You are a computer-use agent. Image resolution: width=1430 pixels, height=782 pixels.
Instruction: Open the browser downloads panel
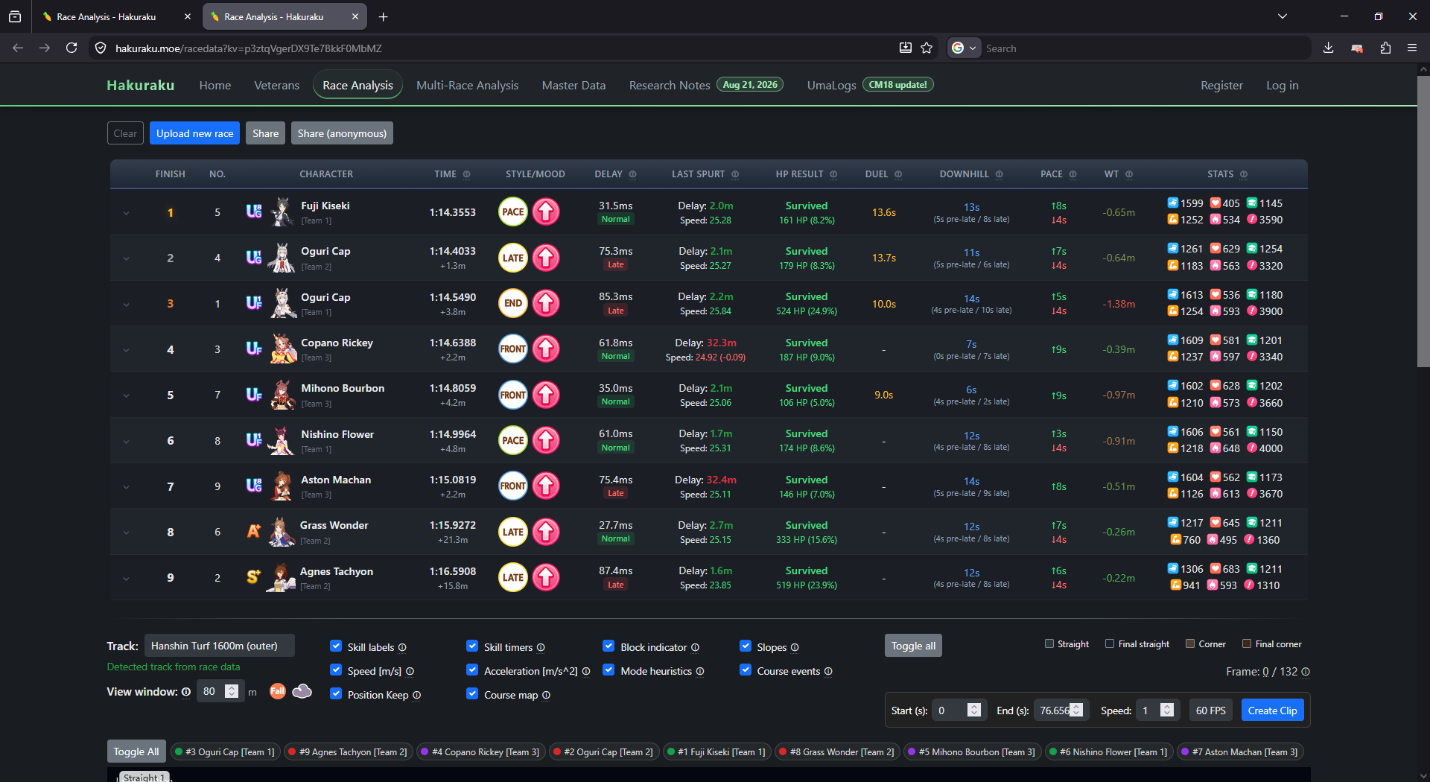[x=1328, y=48]
